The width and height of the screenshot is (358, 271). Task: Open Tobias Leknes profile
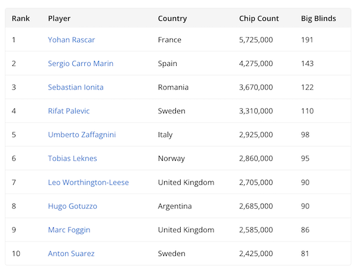point(72,159)
